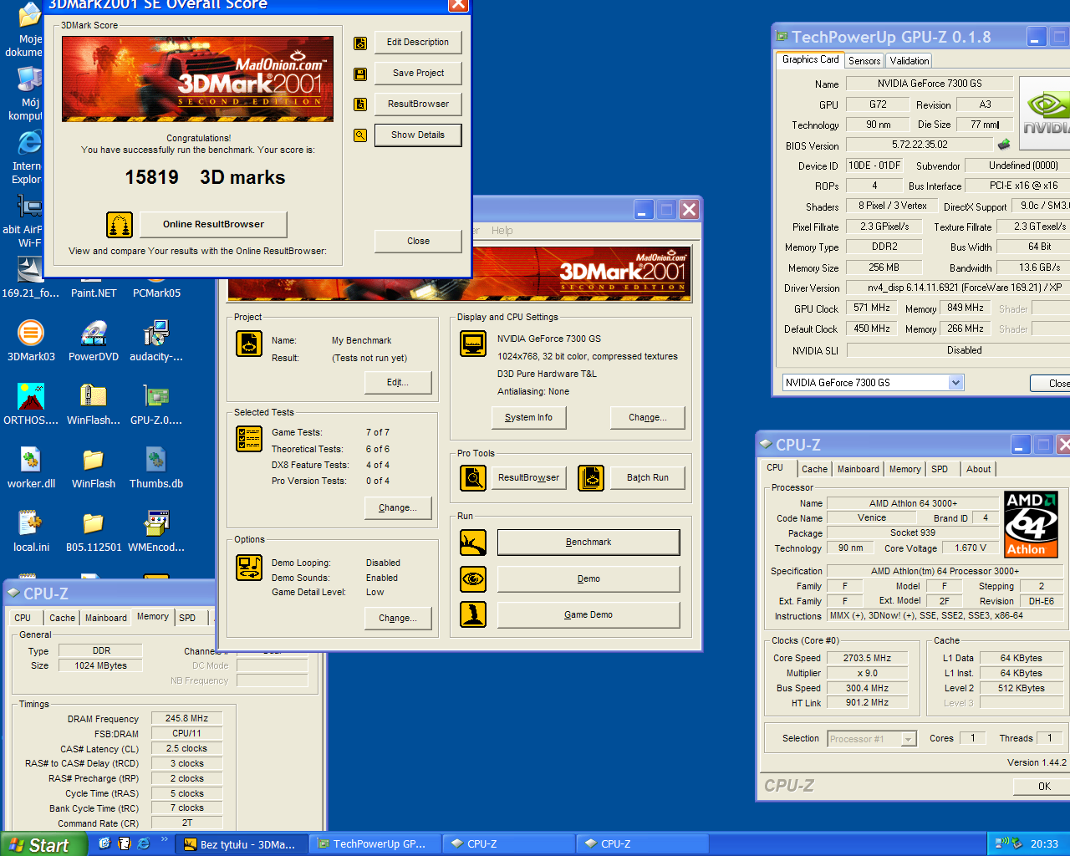Click the Game Demo button

(x=588, y=615)
